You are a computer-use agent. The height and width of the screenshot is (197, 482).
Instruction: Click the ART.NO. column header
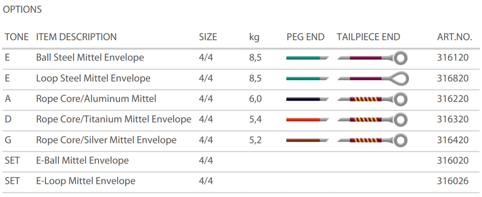pyautogui.click(x=454, y=37)
